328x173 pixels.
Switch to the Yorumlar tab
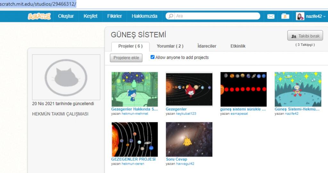coord(170,46)
